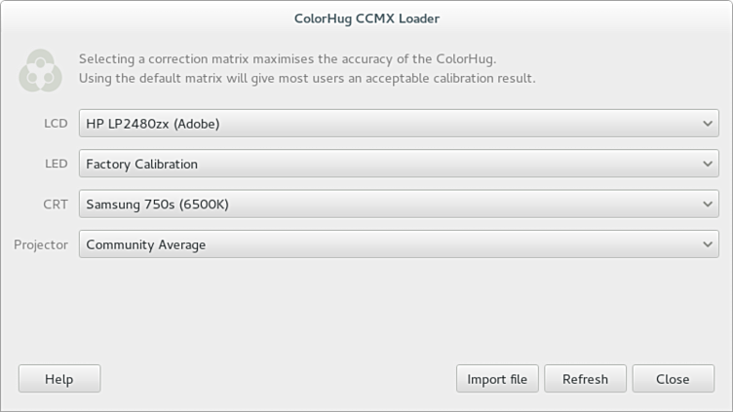Click the Projector label
The width and height of the screenshot is (733, 412).
(x=41, y=244)
